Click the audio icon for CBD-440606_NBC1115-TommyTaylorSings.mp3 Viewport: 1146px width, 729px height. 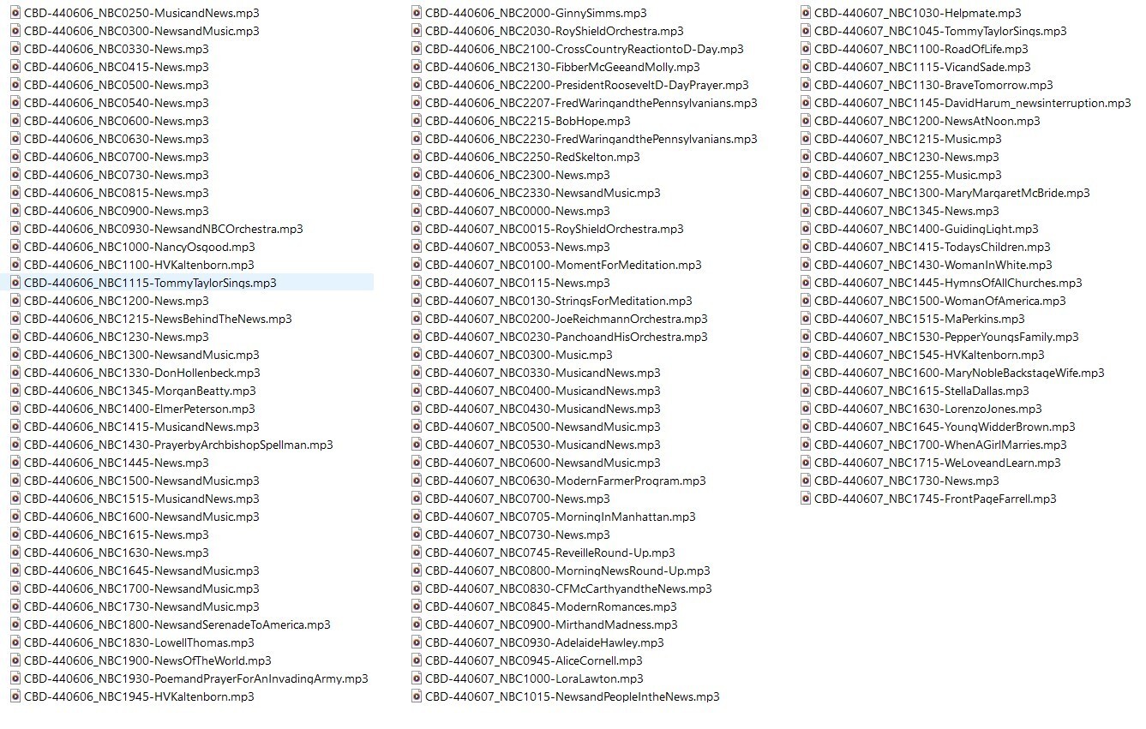[x=15, y=283]
